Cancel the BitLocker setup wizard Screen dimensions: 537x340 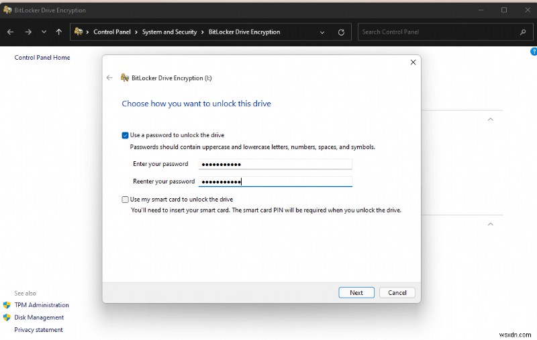(397, 292)
